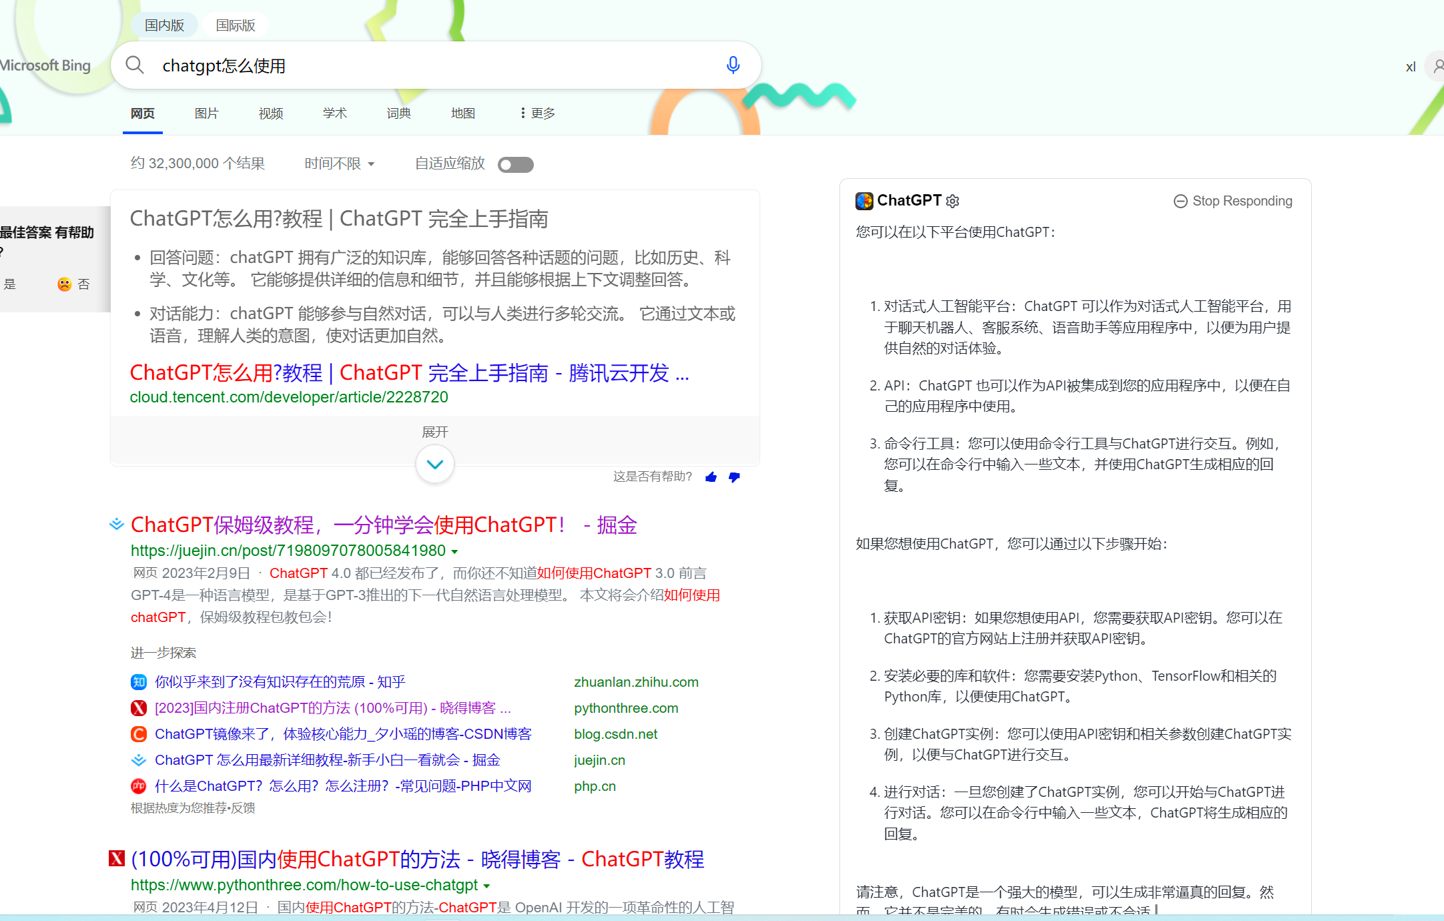Open [2023]国内注册ChatGPT的方法 link

pyautogui.click(x=333, y=708)
